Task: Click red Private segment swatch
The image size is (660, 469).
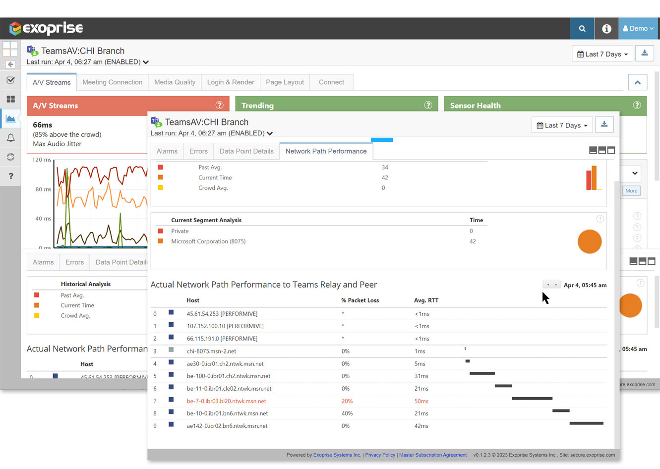Action: tap(160, 231)
